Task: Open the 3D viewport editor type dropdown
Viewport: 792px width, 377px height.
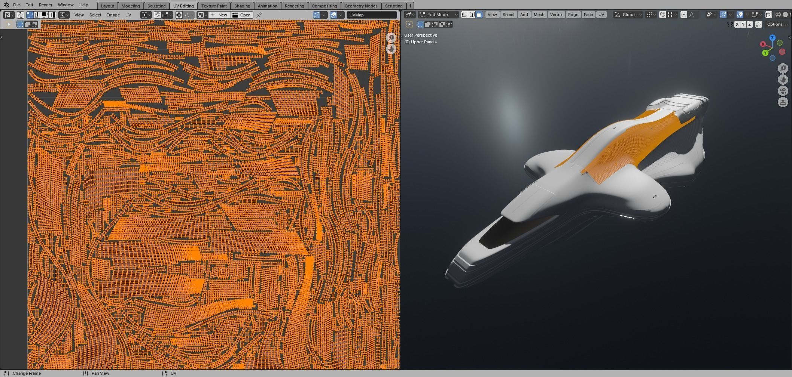Action: click(x=410, y=15)
